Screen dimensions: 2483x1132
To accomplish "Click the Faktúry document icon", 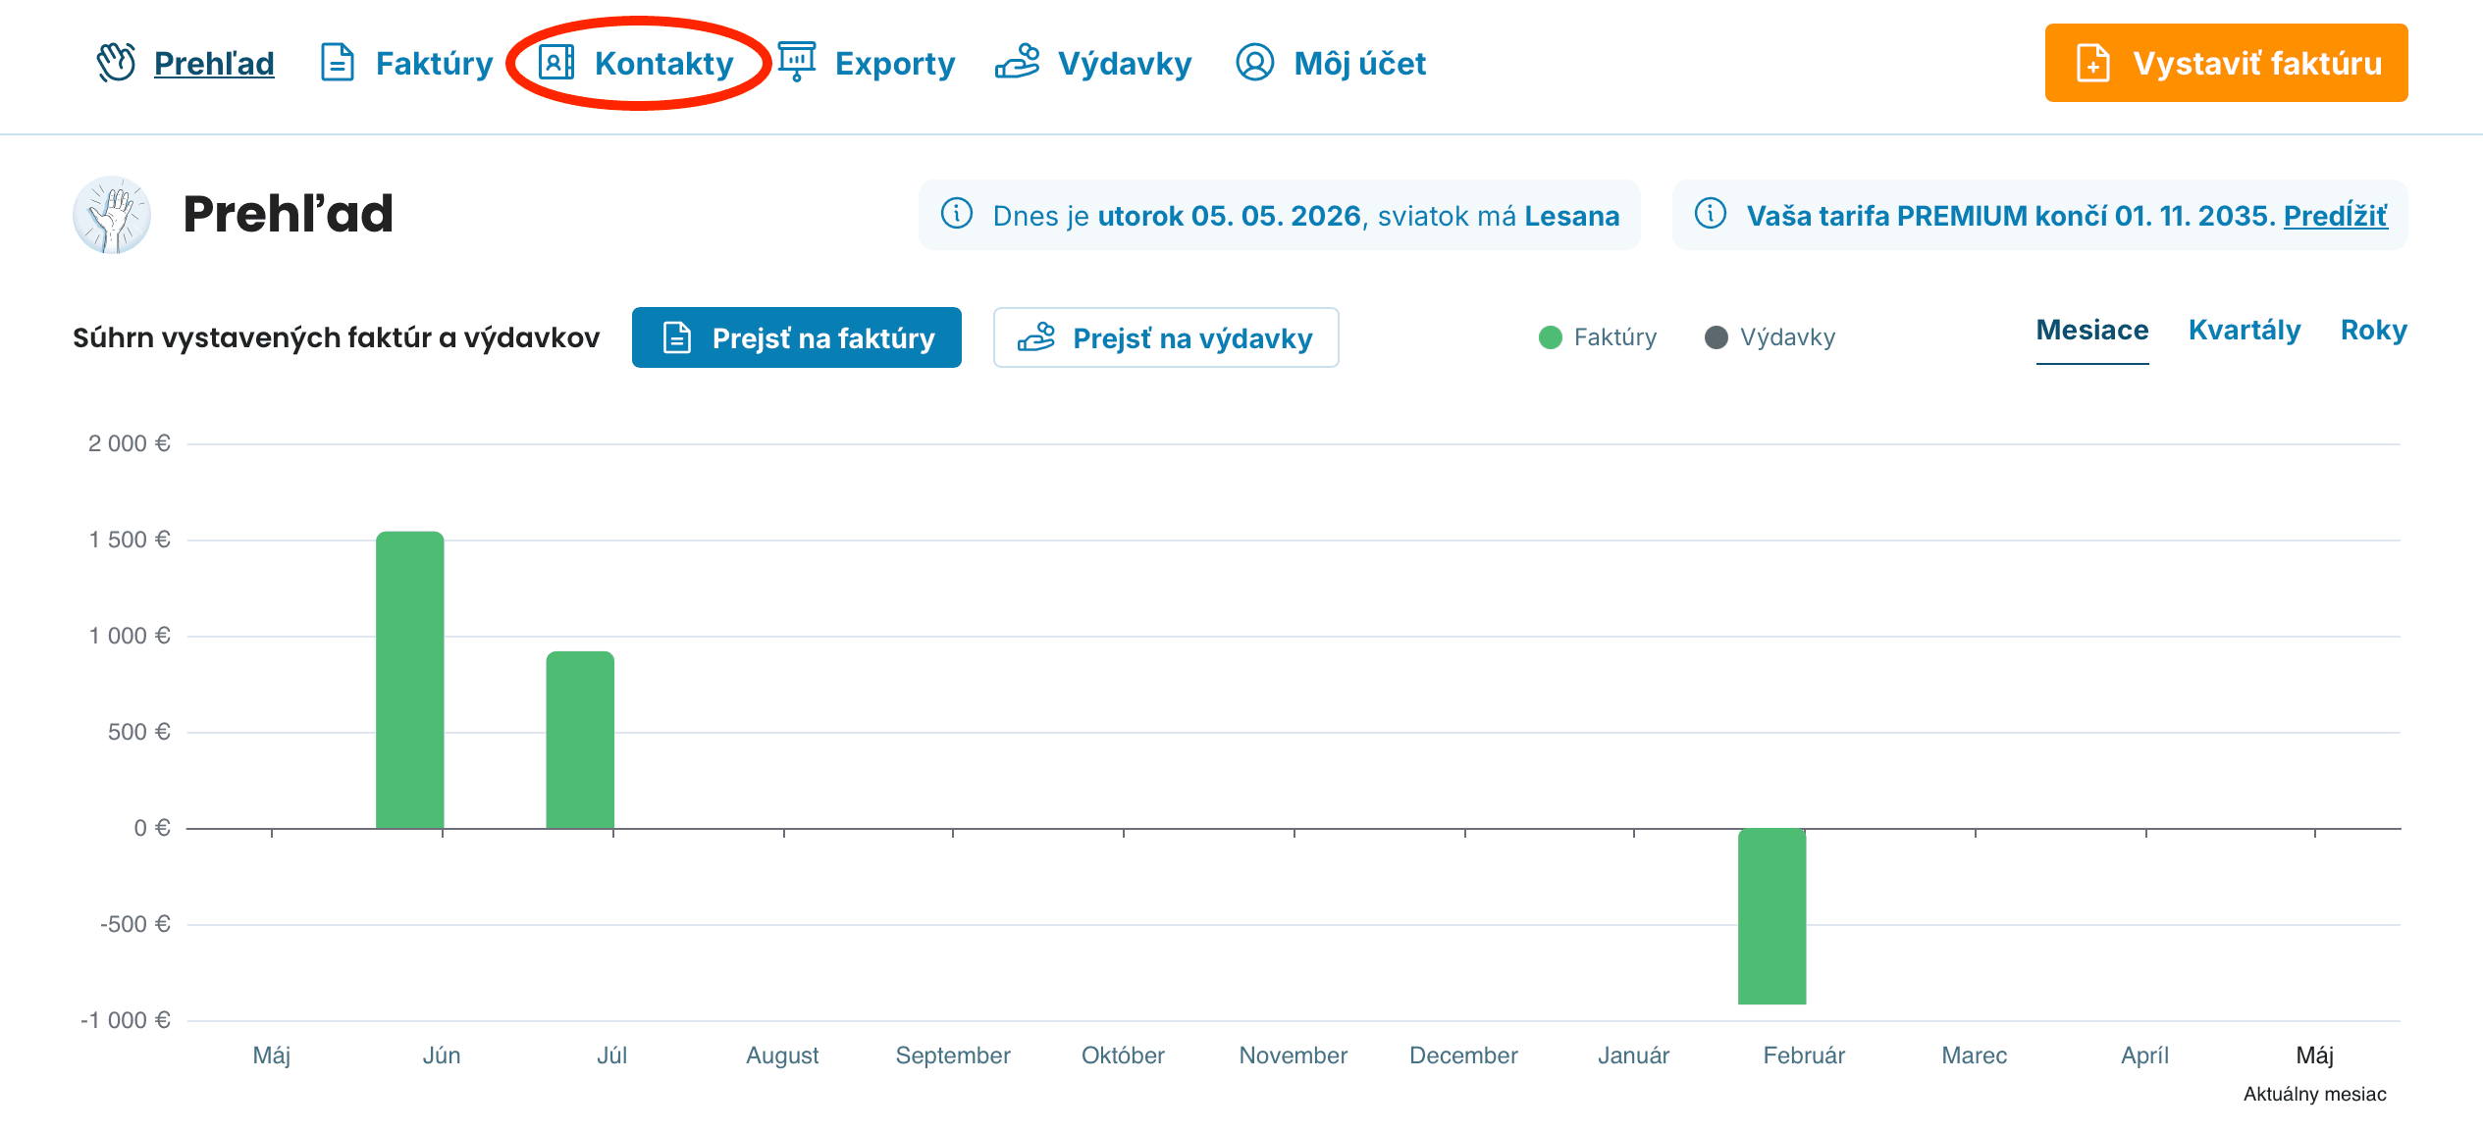I will coord(338,63).
